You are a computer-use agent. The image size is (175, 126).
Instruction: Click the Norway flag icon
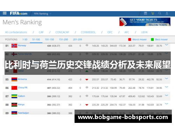click(14, 46)
